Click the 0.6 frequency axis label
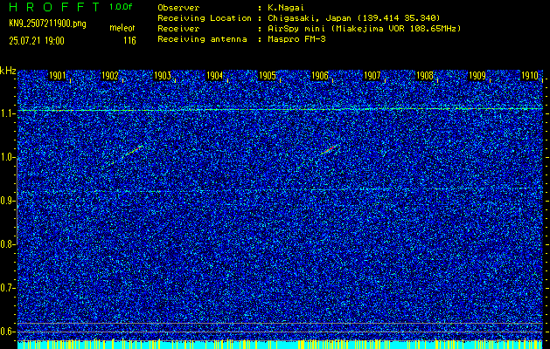Image resolution: width=550 pixels, height=349 pixels. [x=7, y=332]
